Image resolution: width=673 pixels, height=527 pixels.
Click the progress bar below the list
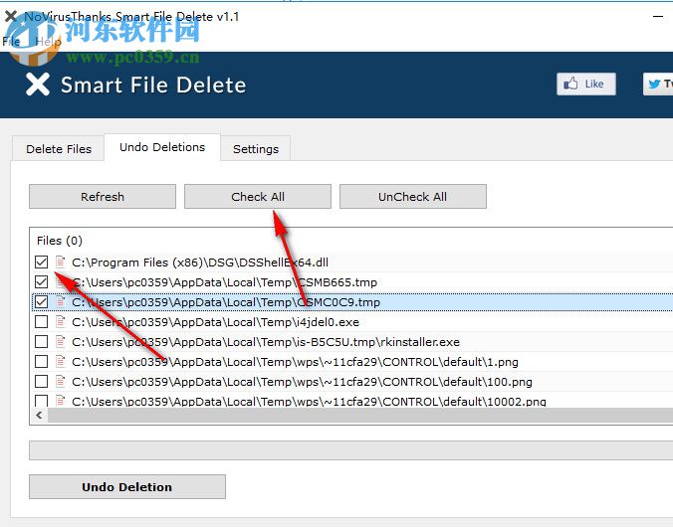[350, 449]
